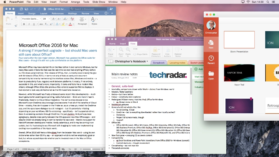Click the New icon in PowerPoint sidebar
The height and width of the screenshot is (157, 279).
211,44
